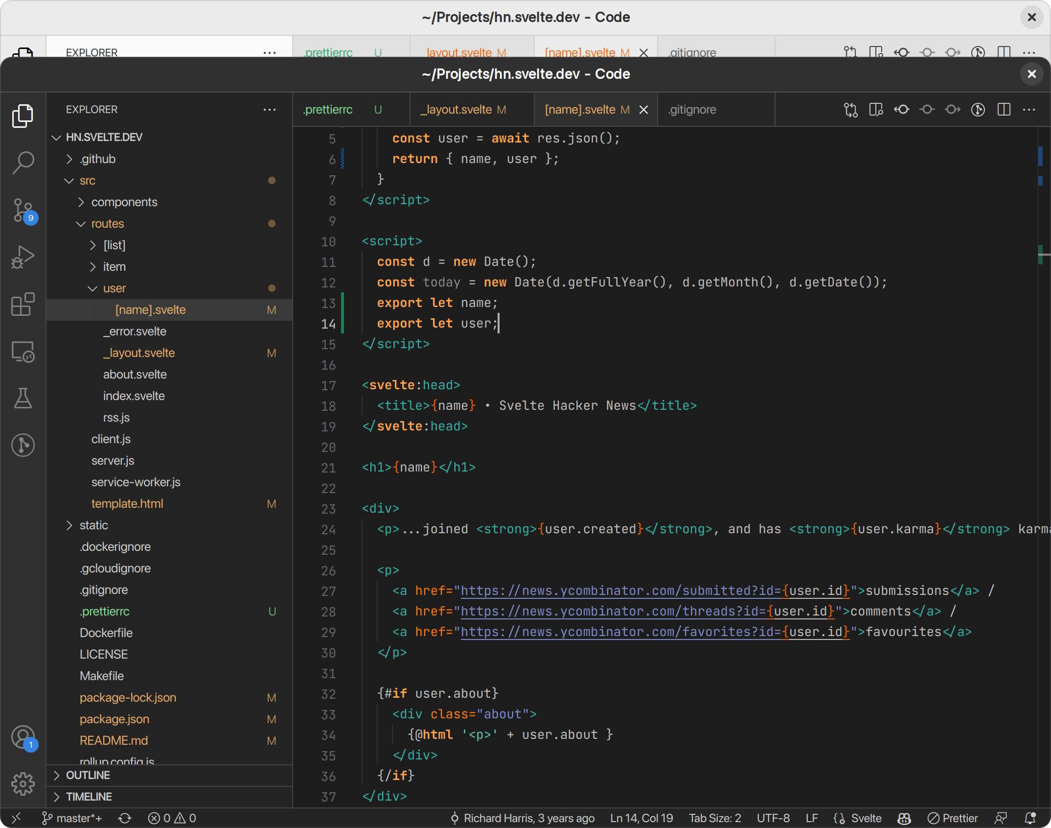This screenshot has height=828, width=1051.
Task: Click the Split Editor Right icon
Action: [x=1004, y=109]
